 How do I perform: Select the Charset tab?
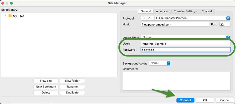(x=207, y=11)
